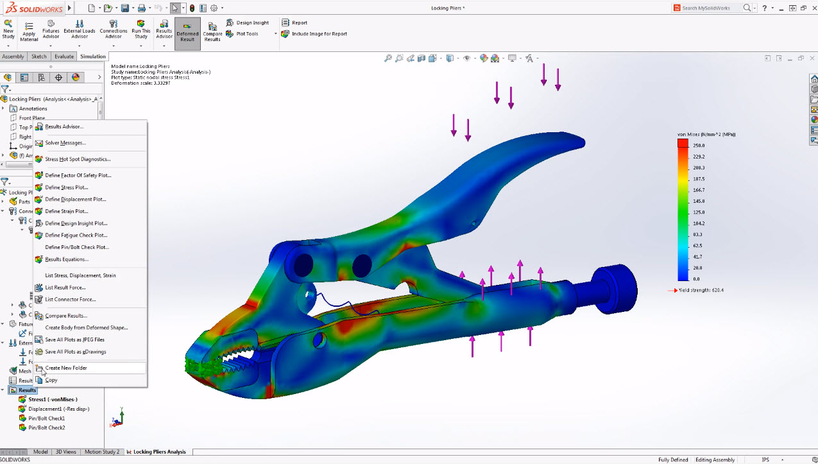
Task: Open the Section View tool icon
Action: (x=422, y=58)
